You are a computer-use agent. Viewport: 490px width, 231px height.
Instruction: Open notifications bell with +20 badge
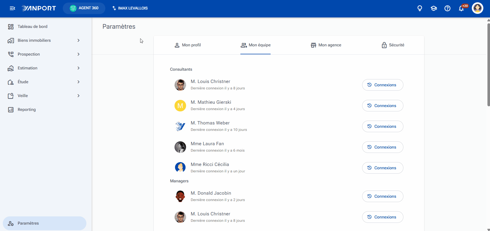tap(462, 8)
